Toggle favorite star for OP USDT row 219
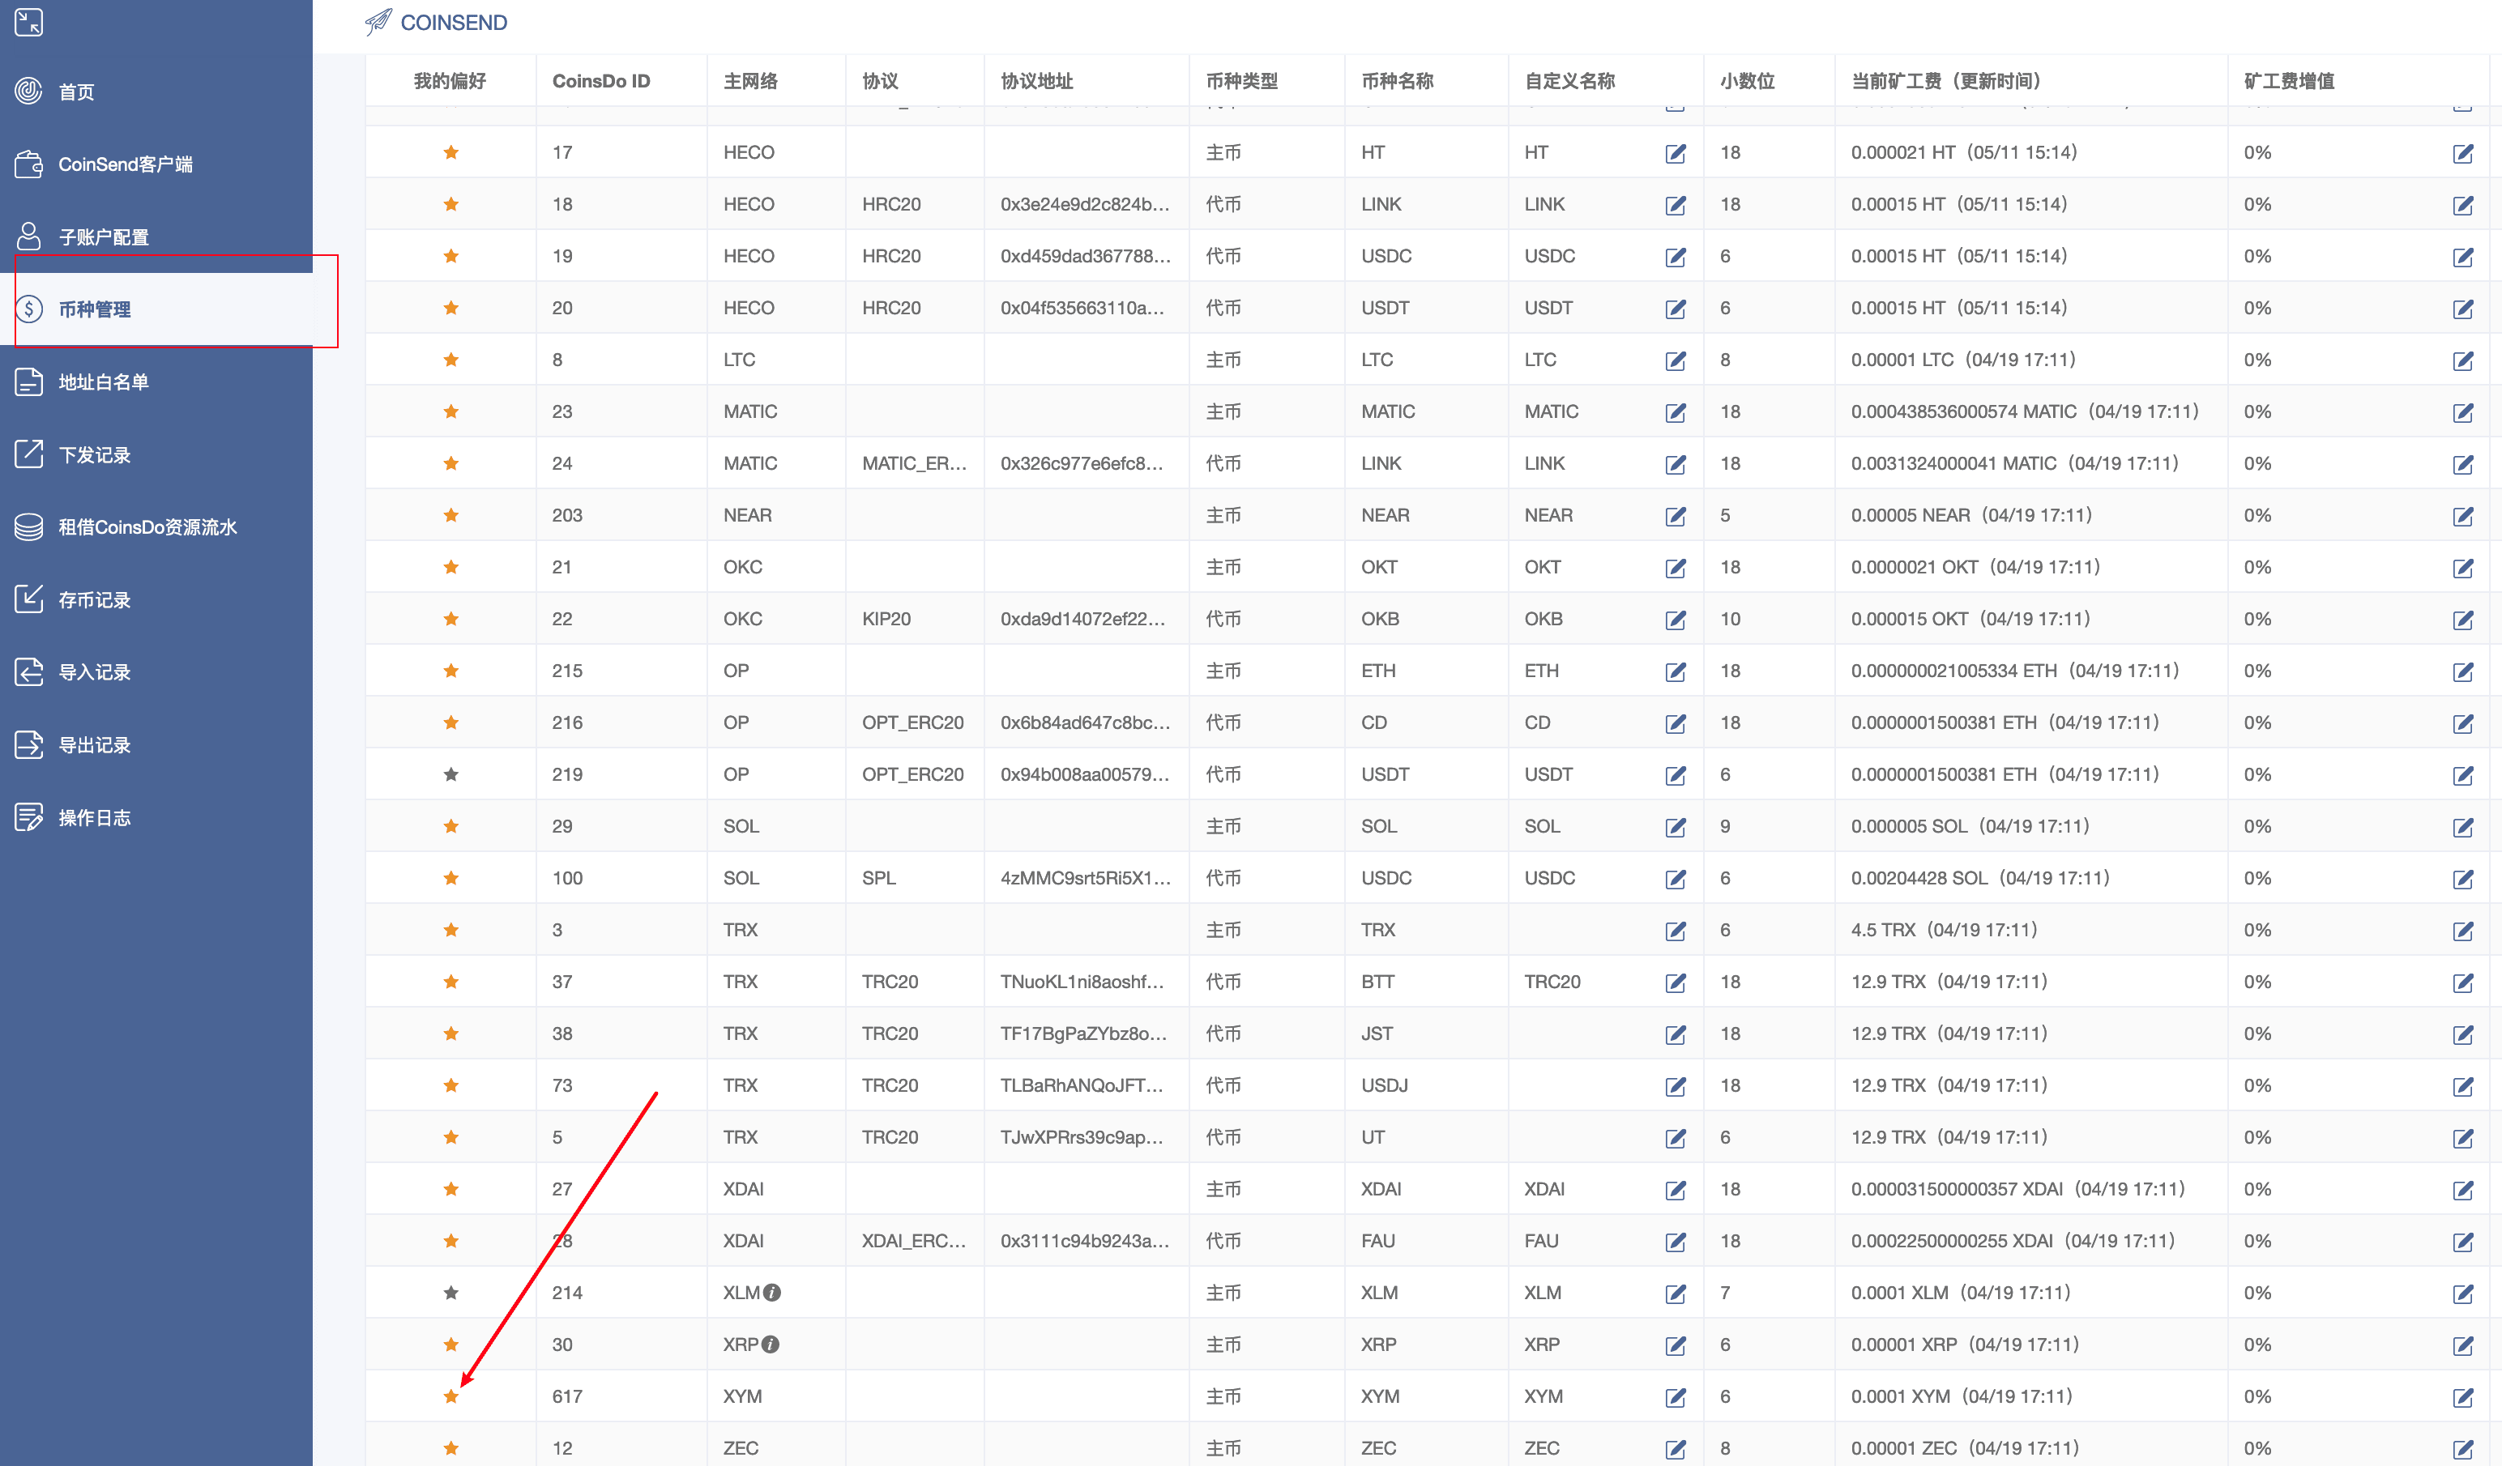The width and height of the screenshot is (2502, 1466). tap(450, 774)
